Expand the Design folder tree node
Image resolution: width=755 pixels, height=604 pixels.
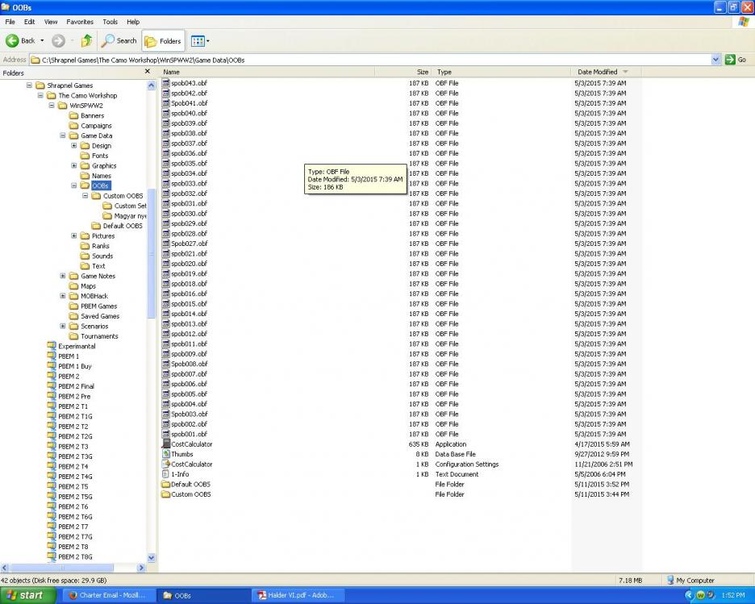point(74,146)
